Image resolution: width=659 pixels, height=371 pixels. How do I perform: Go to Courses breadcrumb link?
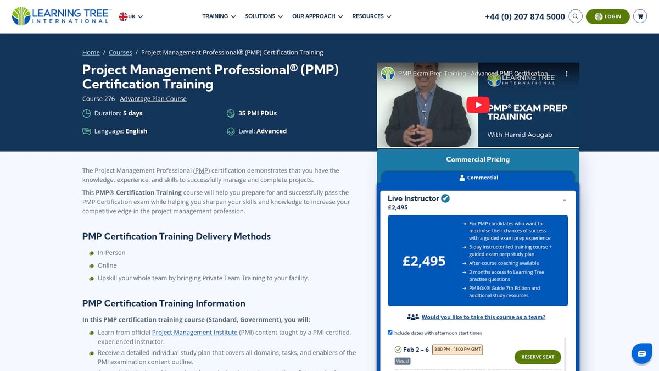[120, 53]
